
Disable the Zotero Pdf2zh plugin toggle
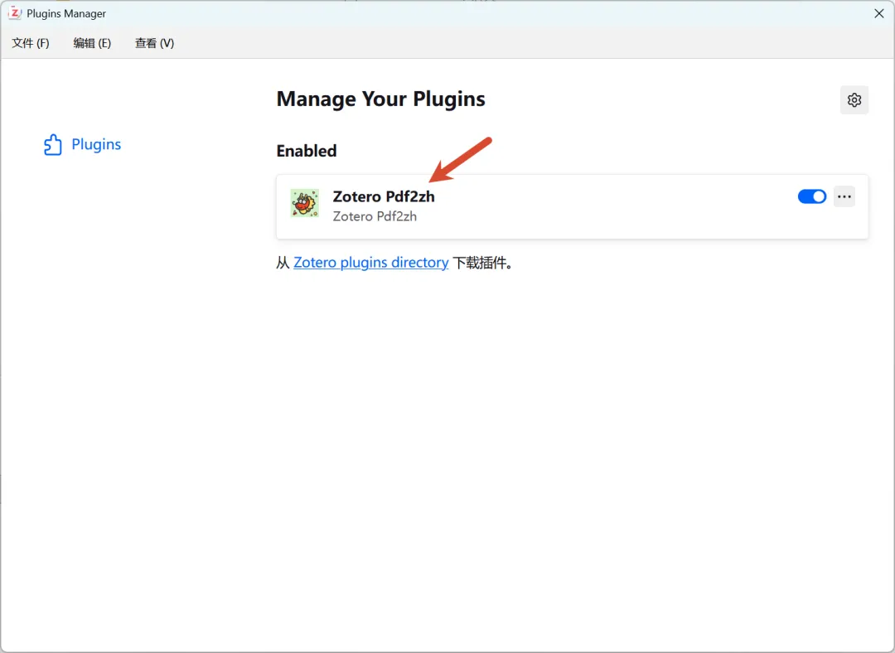click(x=811, y=196)
